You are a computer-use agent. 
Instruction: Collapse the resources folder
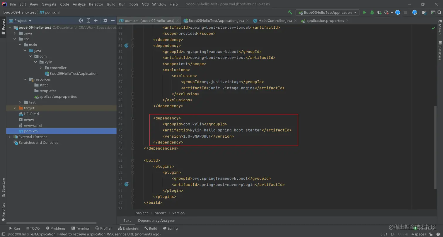[25, 79]
